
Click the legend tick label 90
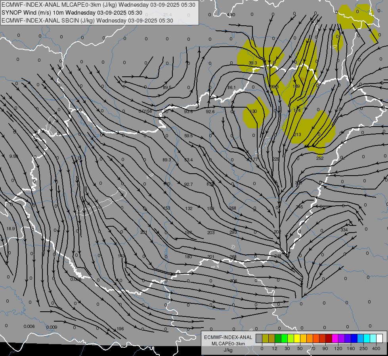[325, 348]
